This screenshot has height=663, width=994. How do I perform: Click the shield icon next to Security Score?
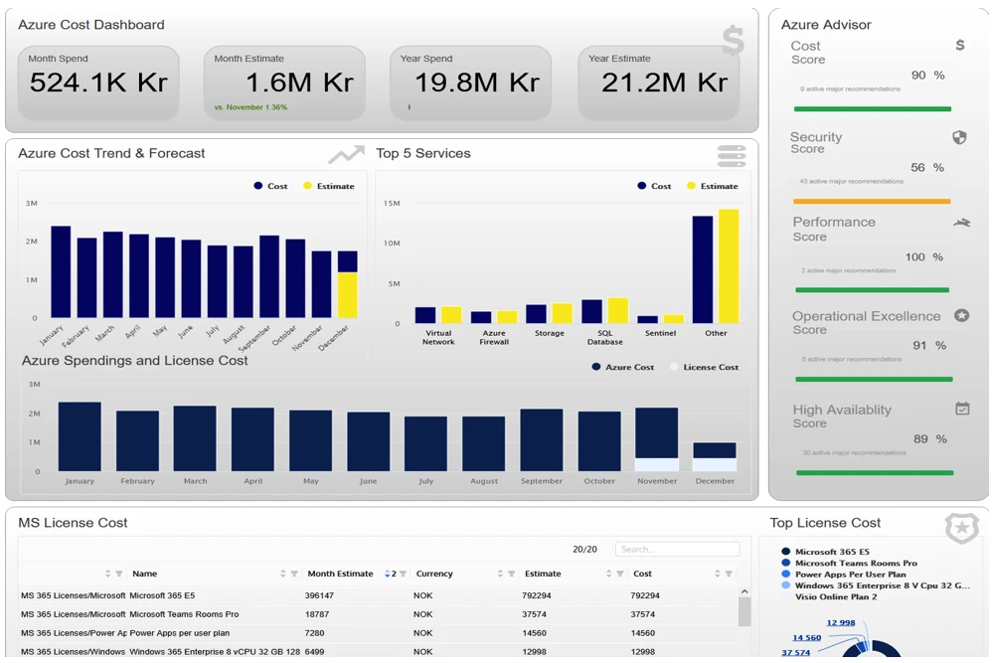(959, 138)
